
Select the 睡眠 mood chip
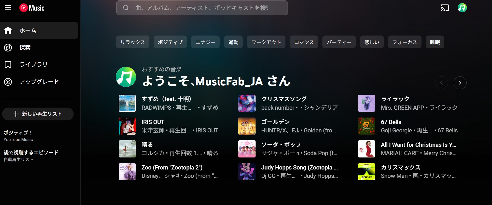pyautogui.click(x=435, y=42)
